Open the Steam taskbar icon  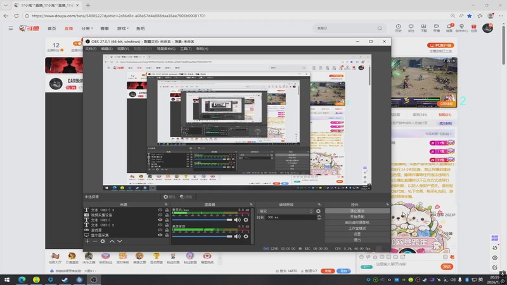click(x=65, y=279)
